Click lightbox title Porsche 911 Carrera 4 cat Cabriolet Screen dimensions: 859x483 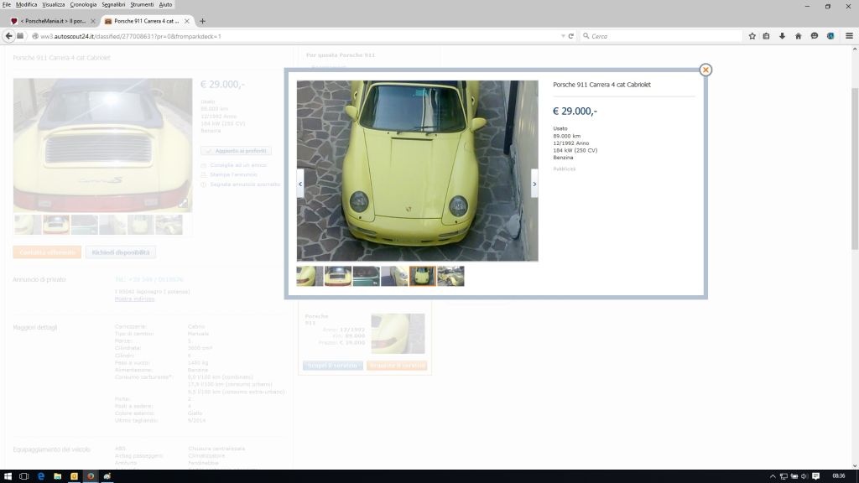coord(601,85)
